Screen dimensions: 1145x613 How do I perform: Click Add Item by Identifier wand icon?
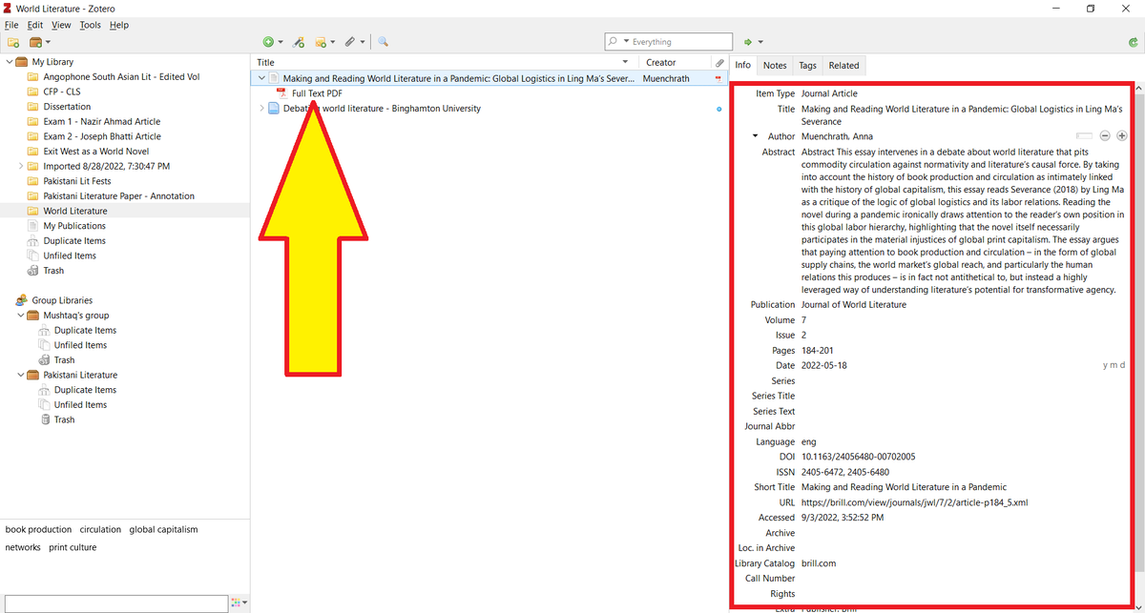click(299, 42)
